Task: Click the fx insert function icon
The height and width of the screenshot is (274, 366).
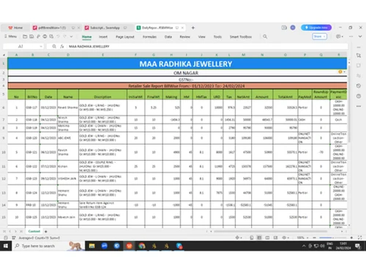Action: pos(62,46)
